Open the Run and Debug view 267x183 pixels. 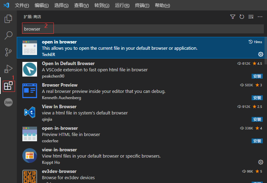8,69
